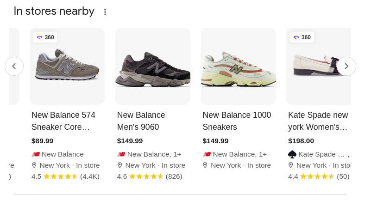Click New Balance logo under Men's 9060
This screenshot has height=206, width=371.
121,154
